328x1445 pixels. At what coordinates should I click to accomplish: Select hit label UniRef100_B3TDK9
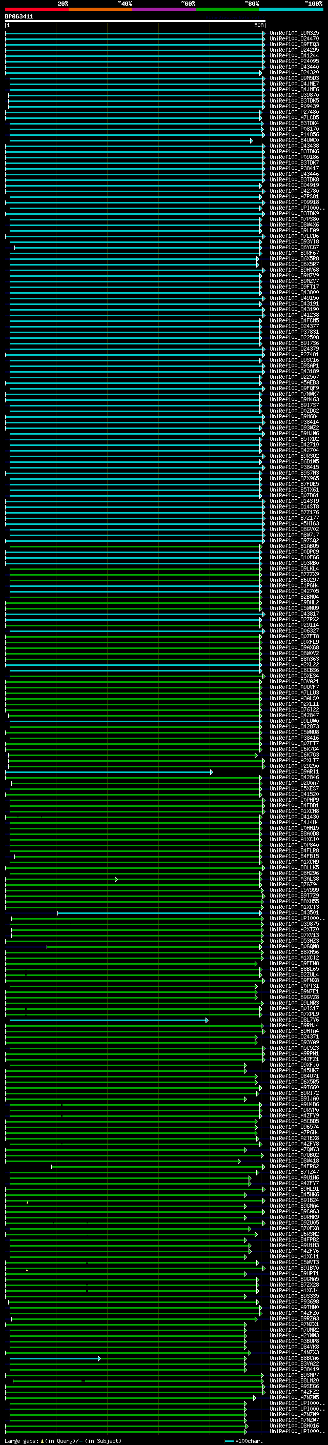(x=294, y=214)
